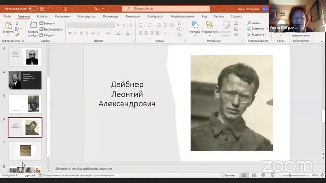Click the numbered list icon
The image size is (326, 183).
tap(149, 25)
